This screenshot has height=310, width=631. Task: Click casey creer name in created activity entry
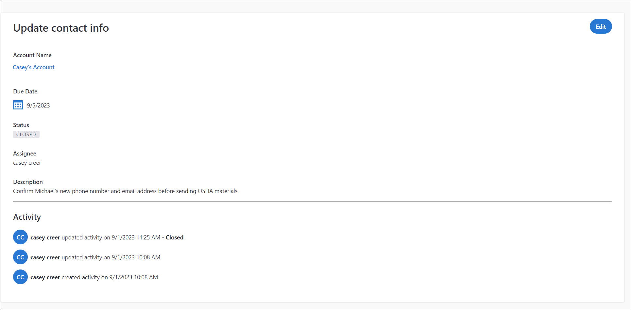click(x=45, y=277)
